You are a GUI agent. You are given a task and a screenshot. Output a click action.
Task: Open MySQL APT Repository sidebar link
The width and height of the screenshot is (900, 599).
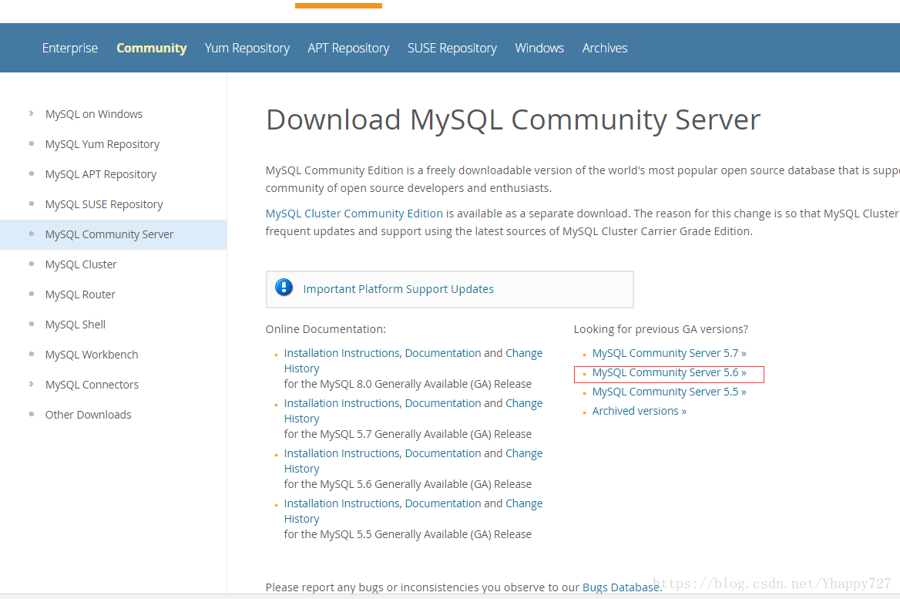(x=100, y=174)
